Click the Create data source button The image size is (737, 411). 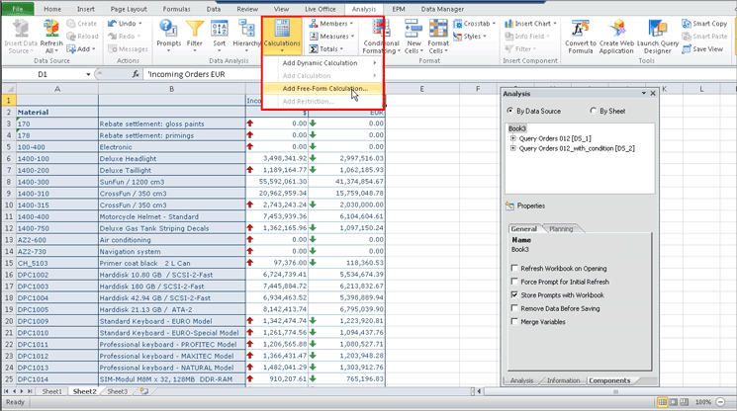(x=82, y=24)
